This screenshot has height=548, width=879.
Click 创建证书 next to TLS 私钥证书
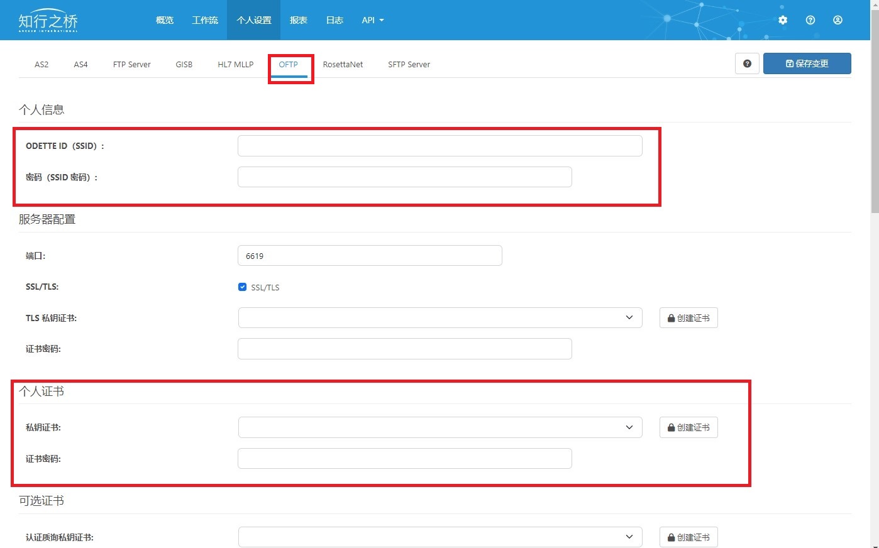pyautogui.click(x=688, y=318)
